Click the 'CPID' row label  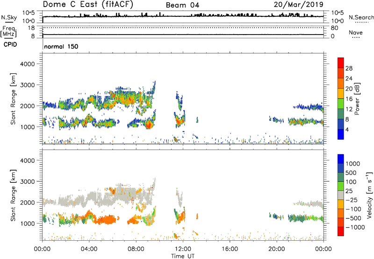(10, 44)
